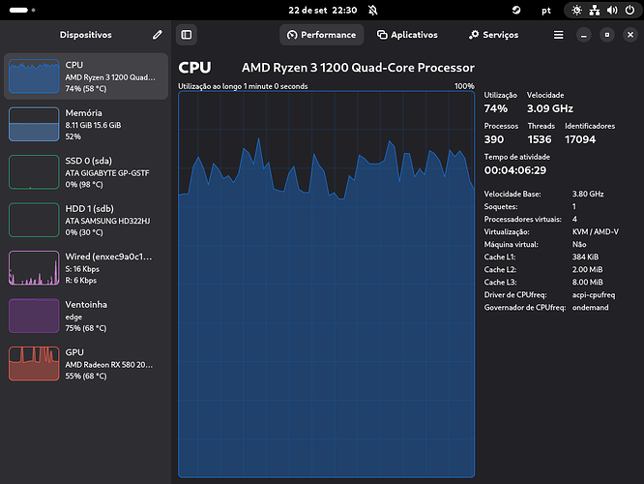Select the Wired network device
Screen dimensions: 644x484
click(86, 268)
